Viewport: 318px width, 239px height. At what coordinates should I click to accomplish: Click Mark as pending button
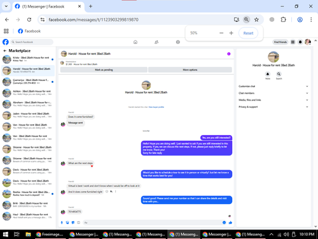104,69
